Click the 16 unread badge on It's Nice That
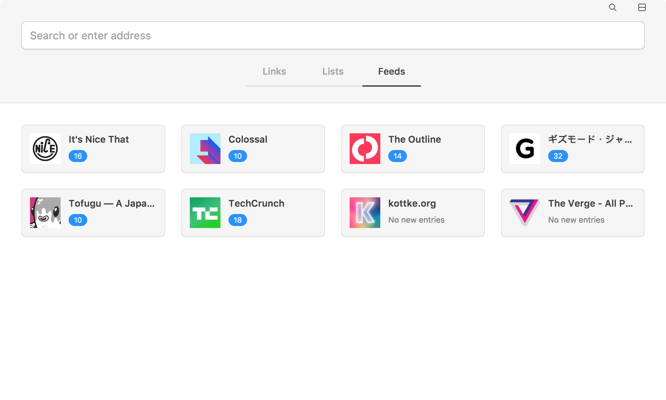The image size is (666, 400). click(x=78, y=156)
